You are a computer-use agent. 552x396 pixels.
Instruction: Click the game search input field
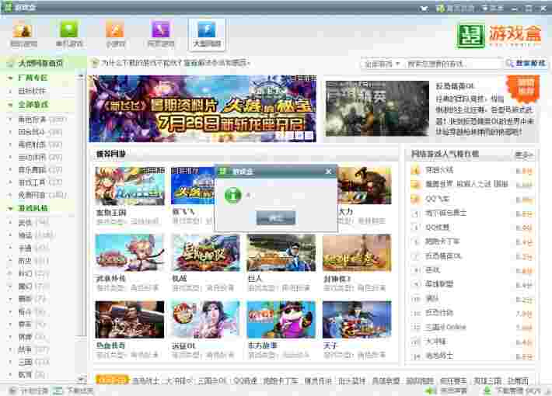[452, 64]
